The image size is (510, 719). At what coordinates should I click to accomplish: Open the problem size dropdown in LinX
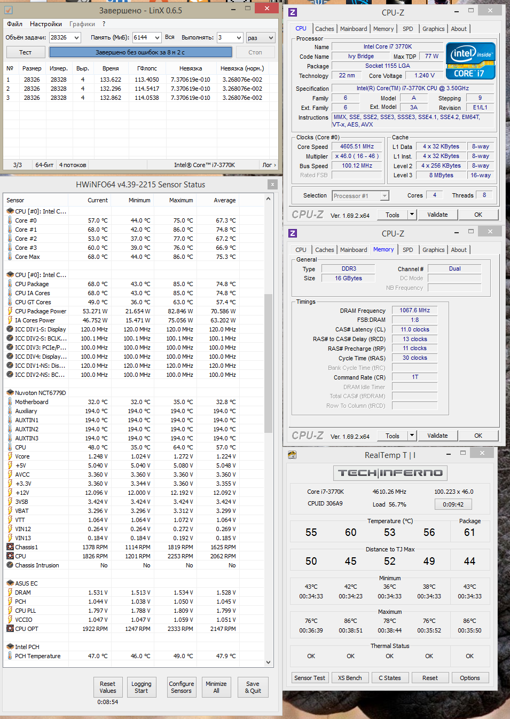(x=76, y=37)
